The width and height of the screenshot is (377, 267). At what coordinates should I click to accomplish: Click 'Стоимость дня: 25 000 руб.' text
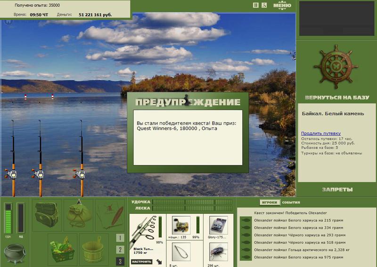click(x=328, y=143)
